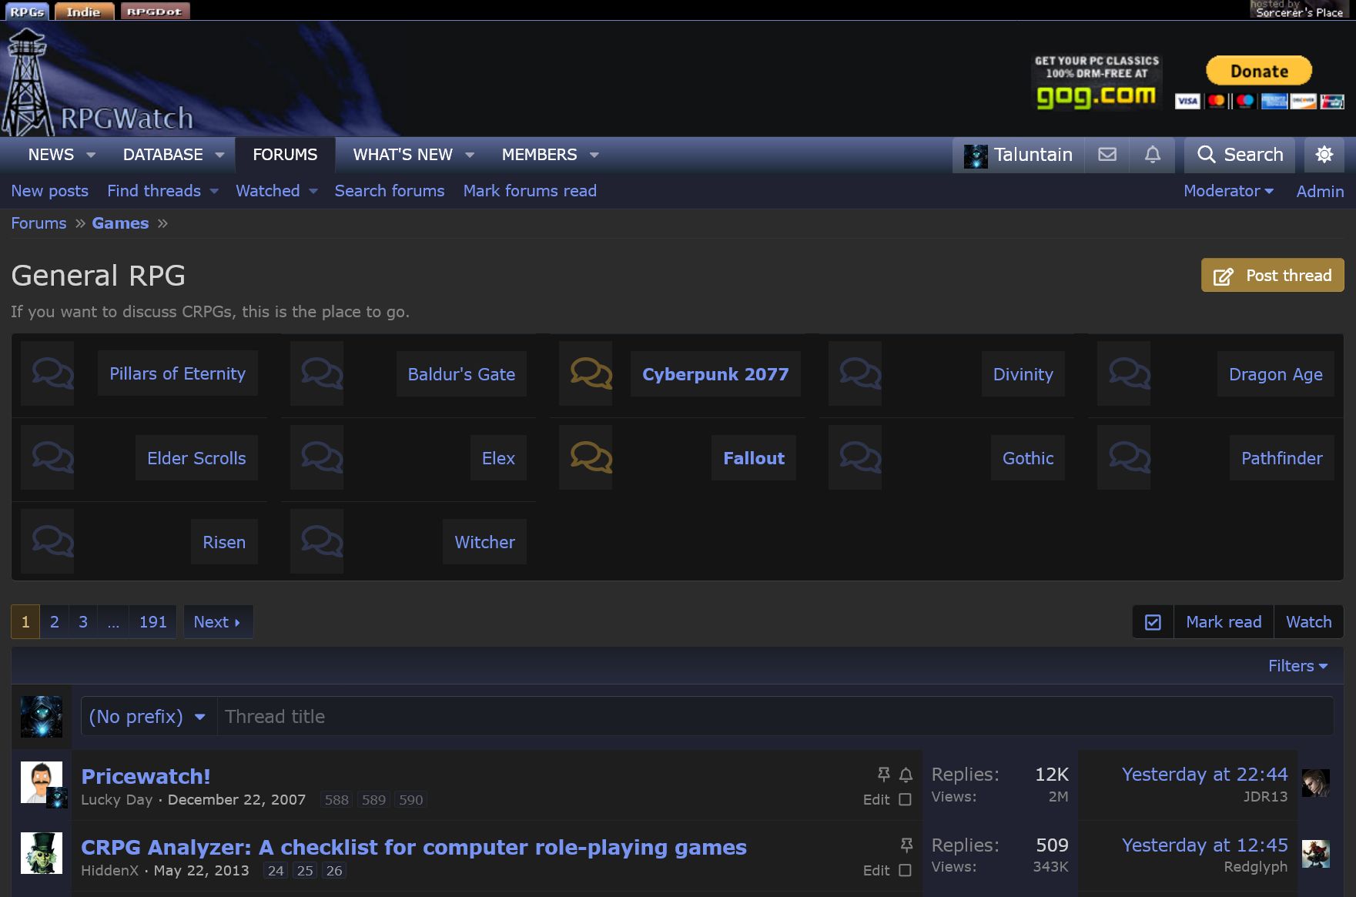Click the Risen forum bubble icon

point(53,541)
